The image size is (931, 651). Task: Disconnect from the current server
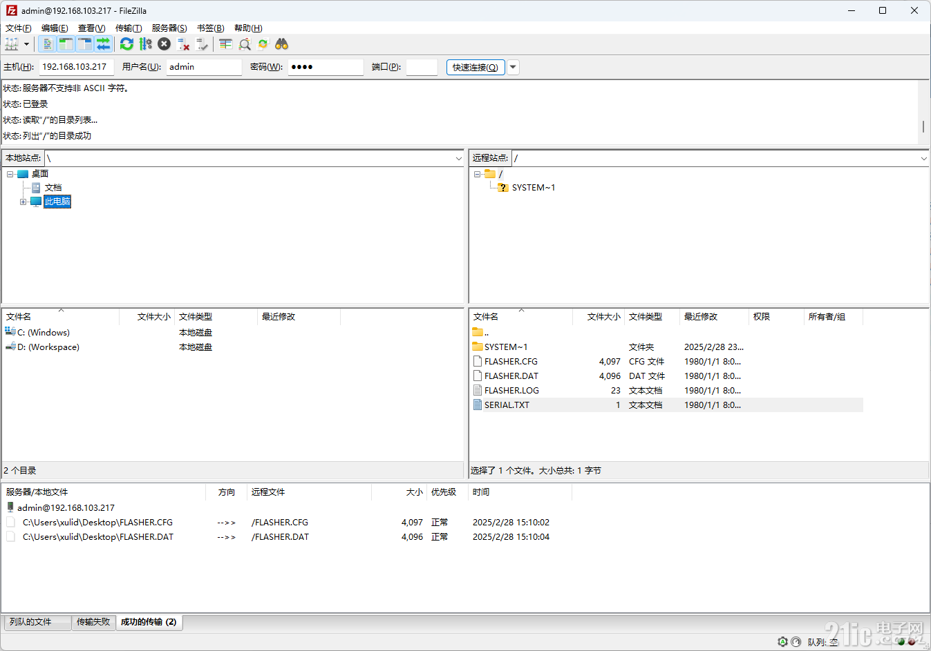(x=183, y=44)
